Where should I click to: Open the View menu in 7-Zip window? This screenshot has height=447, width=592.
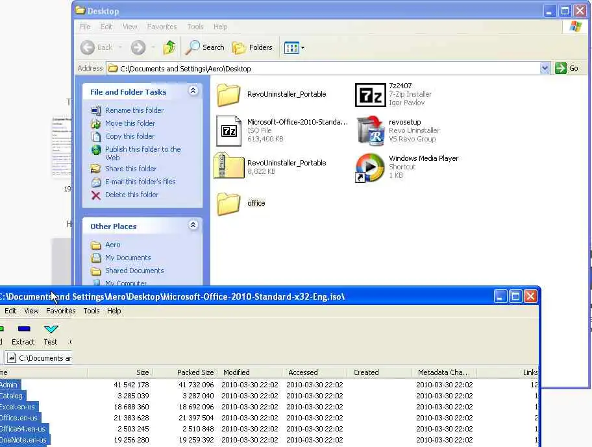[x=31, y=311]
